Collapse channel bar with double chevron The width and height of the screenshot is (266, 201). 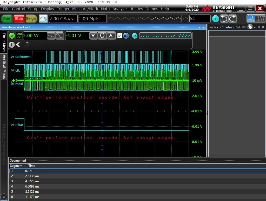click(18, 45)
